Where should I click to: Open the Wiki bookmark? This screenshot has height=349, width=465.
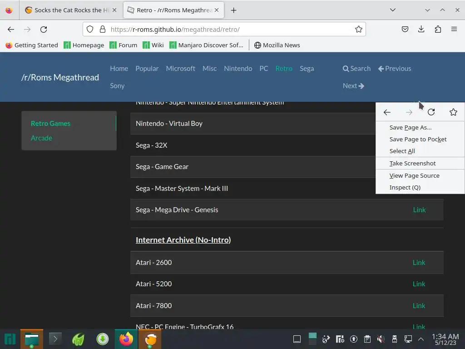[x=153, y=45]
